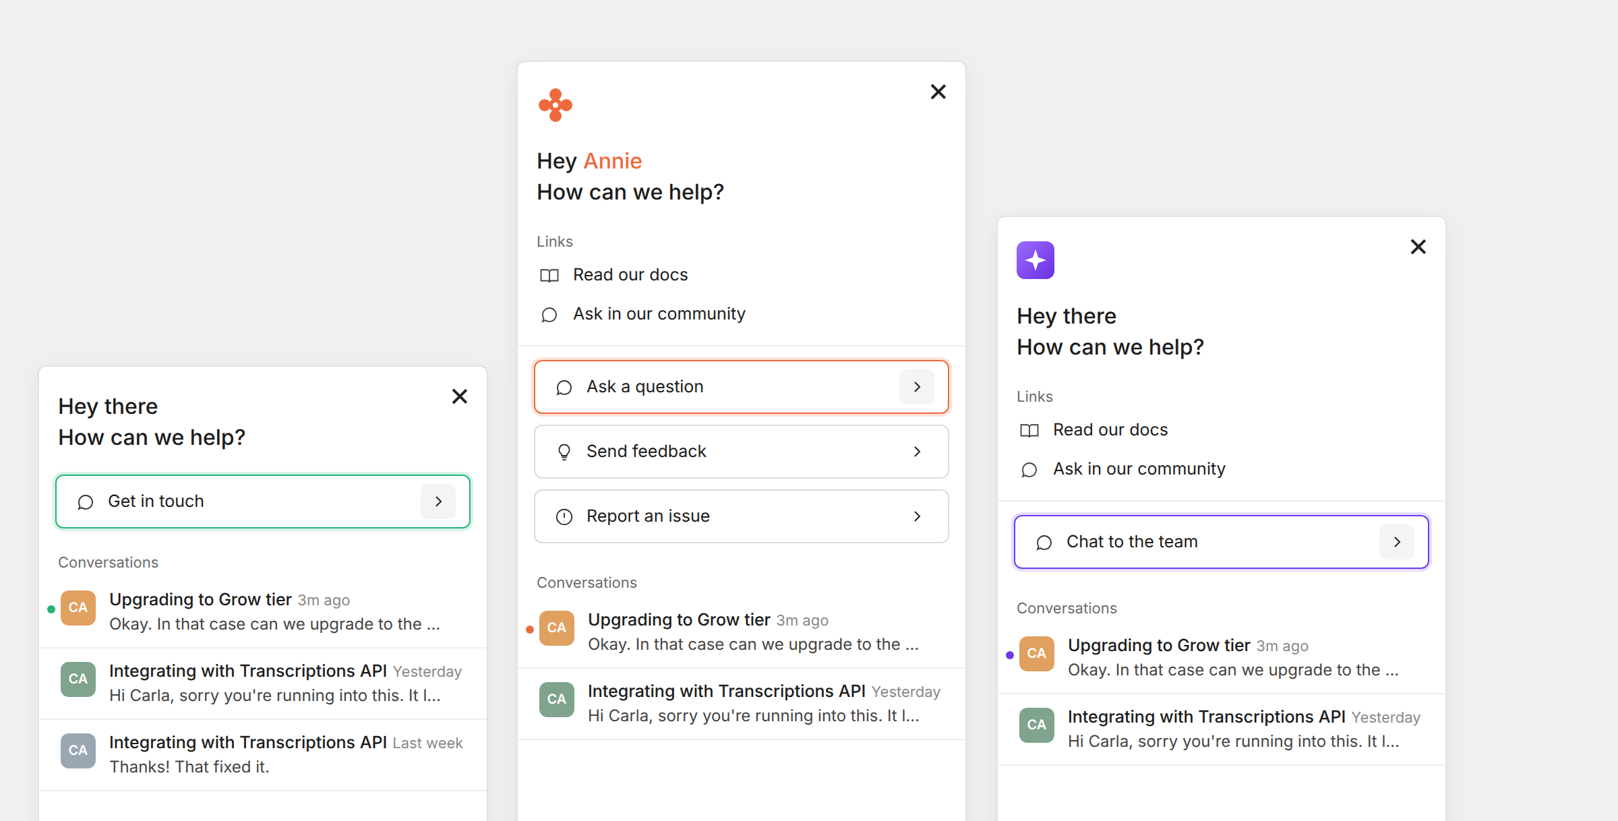Open the chevron on Report an issue
Viewport: 1618px width, 821px height.
917,516
